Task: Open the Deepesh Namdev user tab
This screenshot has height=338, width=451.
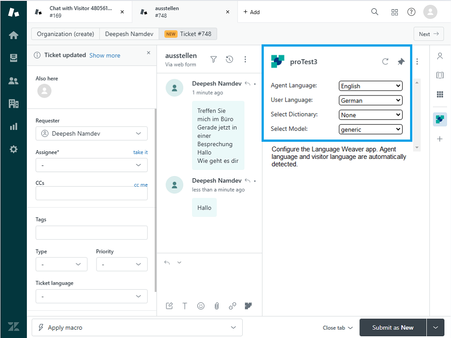Action: (x=129, y=34)
